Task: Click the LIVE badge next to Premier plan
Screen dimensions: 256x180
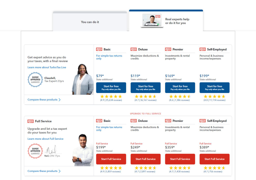Action: pyautogui.click(x=168, y=49)
